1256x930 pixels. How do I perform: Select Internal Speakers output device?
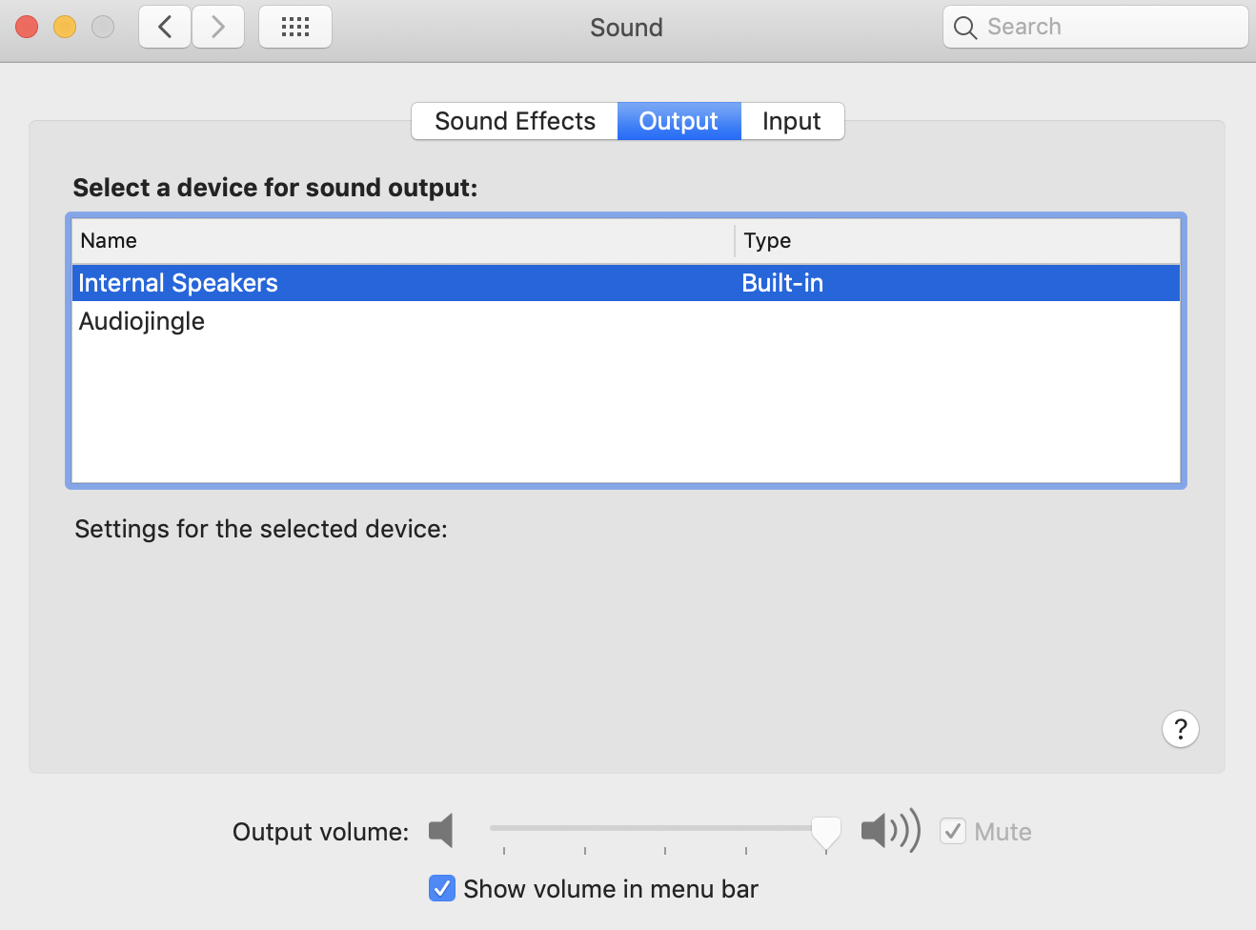coord(178,283)
